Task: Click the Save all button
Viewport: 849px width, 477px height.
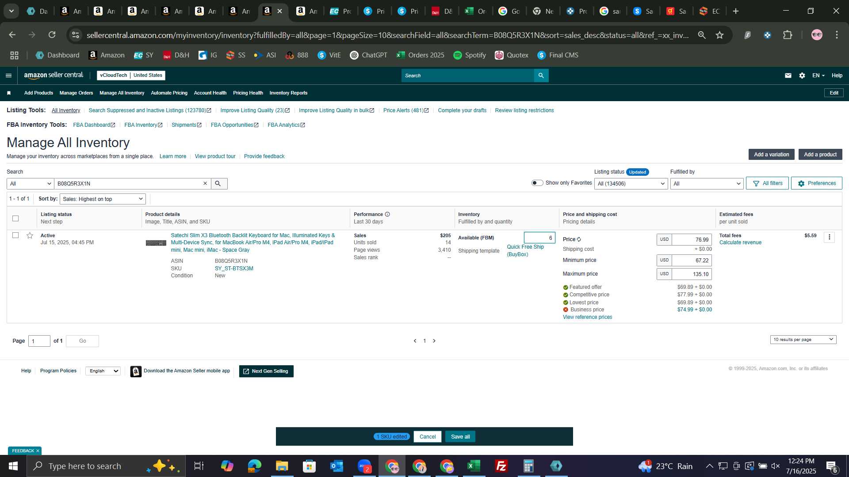Action: [x=460, y=437]
